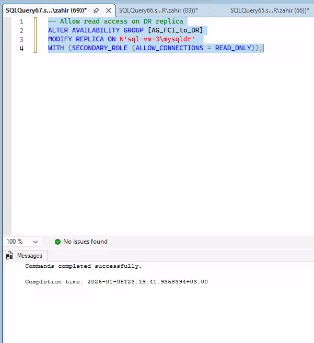Screen dimensions: 314x343
Task: Switch to the SQLQuery66 tab
Action: tap(158, 10)
